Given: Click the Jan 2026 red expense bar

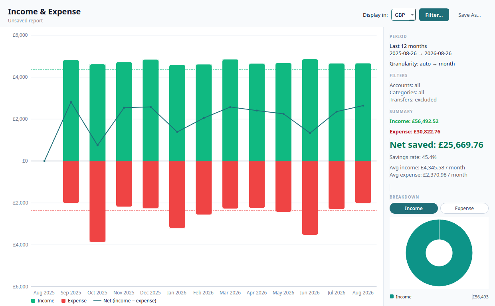Looking at the screenshot, I should tap(177, 195).
